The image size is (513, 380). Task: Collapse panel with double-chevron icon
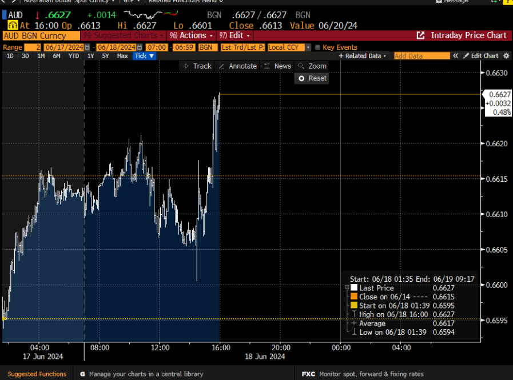(x=456, y=56)
